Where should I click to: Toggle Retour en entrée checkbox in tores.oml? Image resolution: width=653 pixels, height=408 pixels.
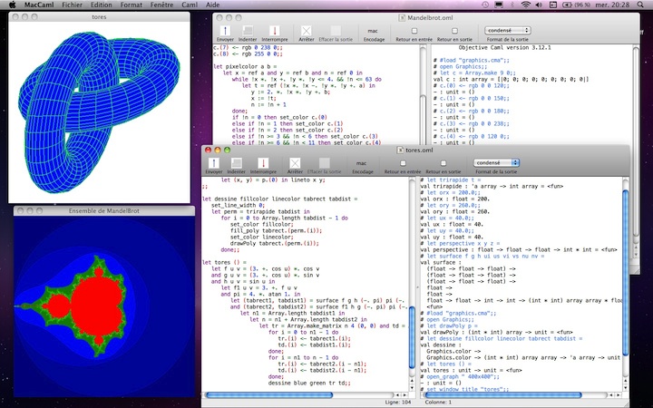(x=403, y=163)
